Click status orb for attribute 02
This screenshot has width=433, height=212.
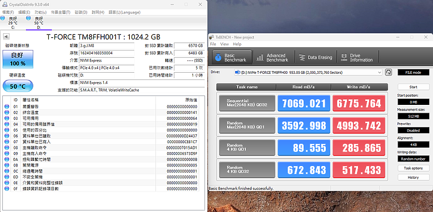7,112
